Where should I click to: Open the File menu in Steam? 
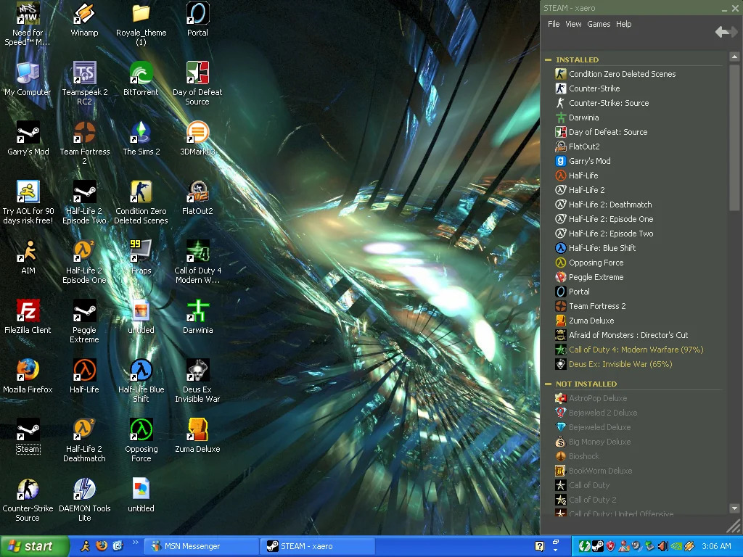pos(554,24)
